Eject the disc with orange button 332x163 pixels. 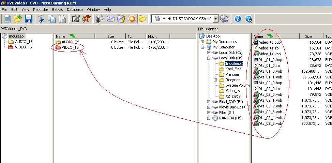tap(132, 19)
